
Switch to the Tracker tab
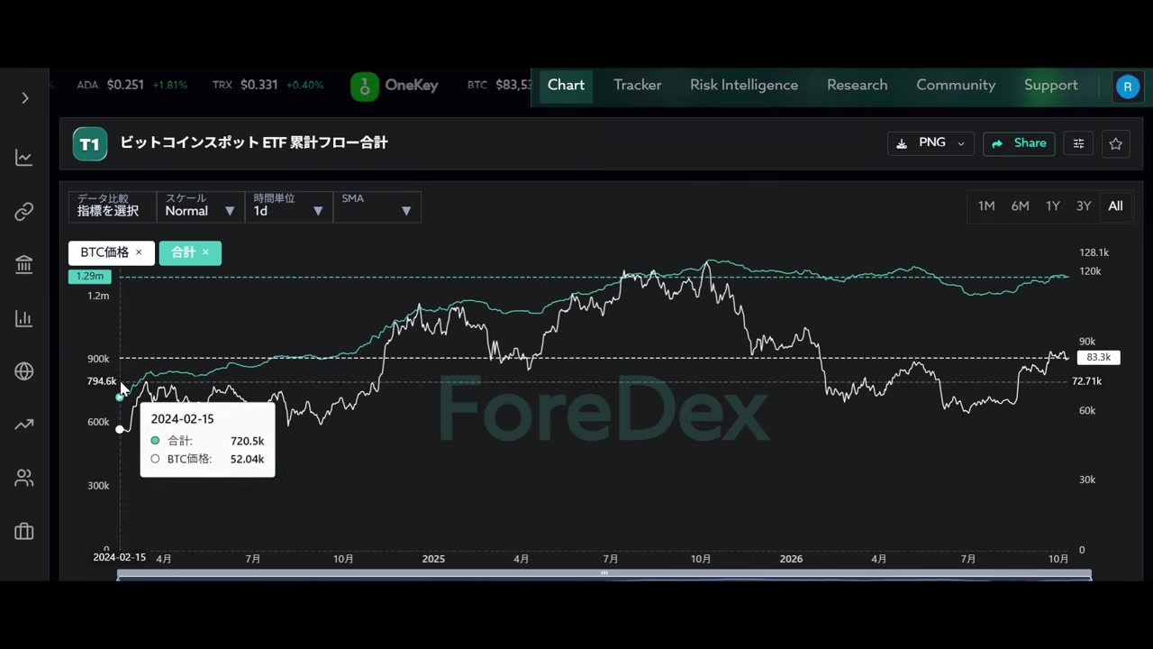coord(638,86)
